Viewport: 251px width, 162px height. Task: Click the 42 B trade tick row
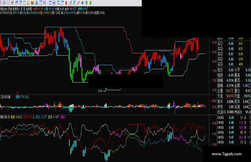(234, 132)
